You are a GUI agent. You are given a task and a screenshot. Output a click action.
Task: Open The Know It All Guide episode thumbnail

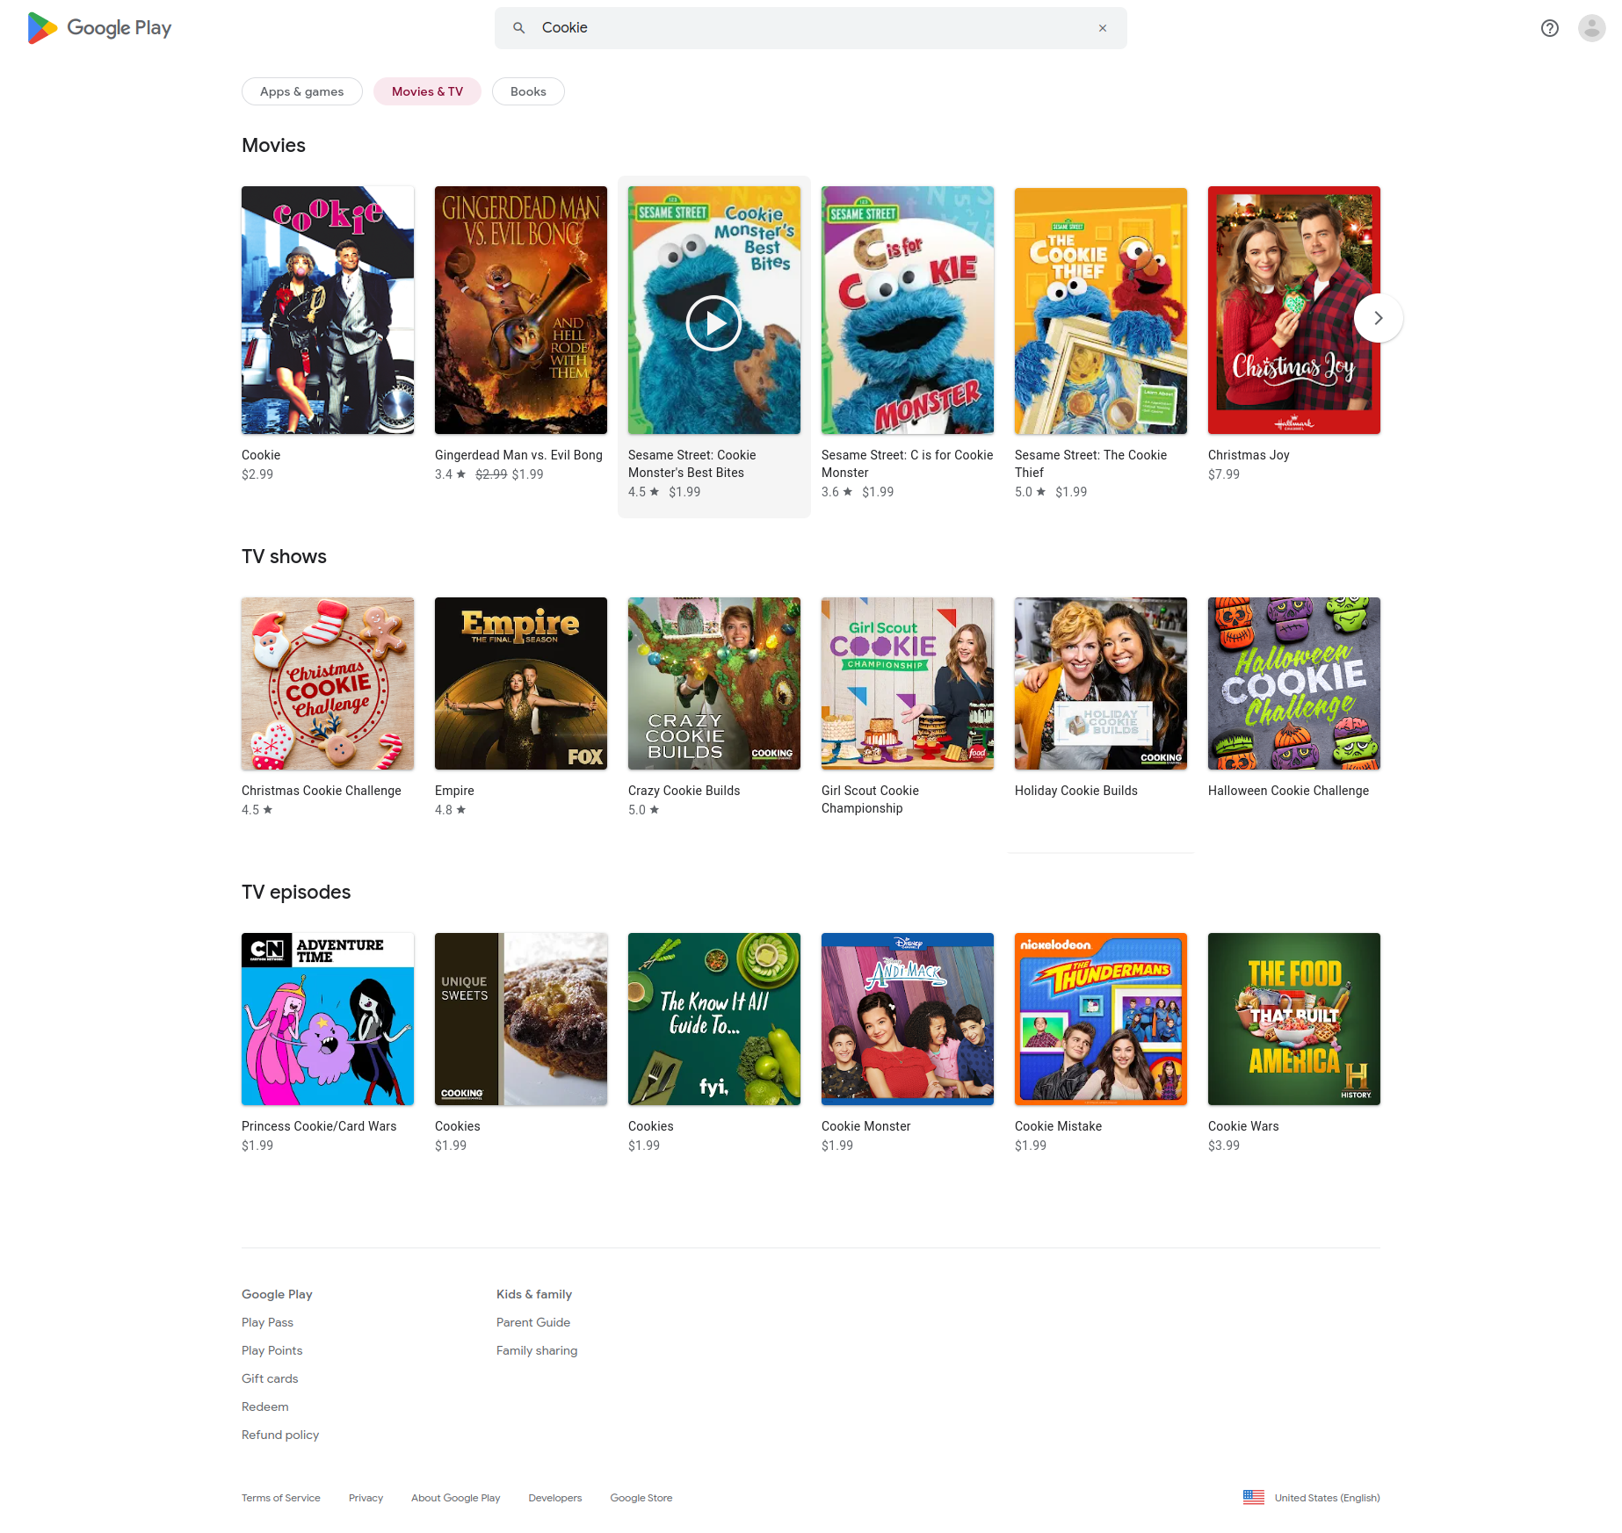pos(714,1019)
